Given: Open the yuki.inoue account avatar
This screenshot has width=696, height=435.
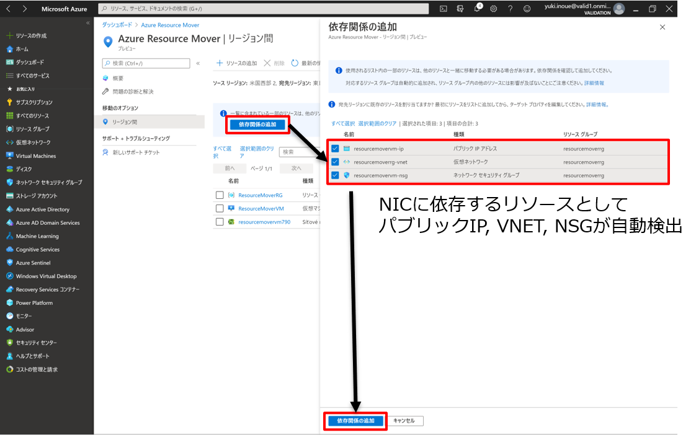Looking at the screenshot, I should (618, 9).
